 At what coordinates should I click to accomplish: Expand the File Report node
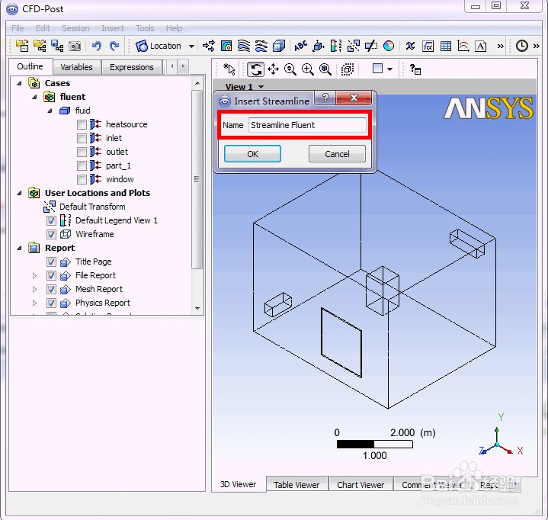[34, 275]
